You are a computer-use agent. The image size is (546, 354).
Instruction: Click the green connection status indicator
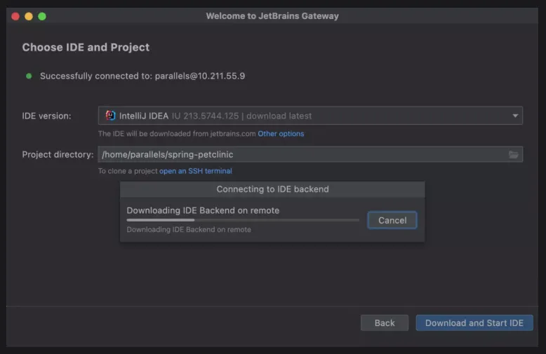(29, 76)
